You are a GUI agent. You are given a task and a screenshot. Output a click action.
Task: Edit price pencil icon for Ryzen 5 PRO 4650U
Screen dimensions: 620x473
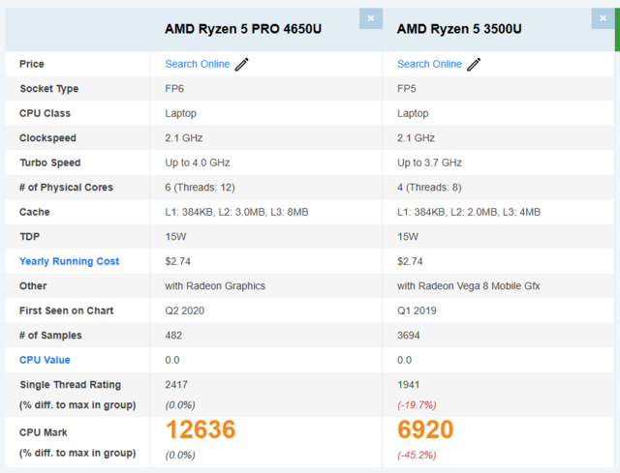[241, 65]
